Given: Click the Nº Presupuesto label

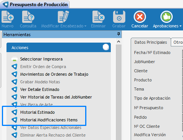Looking at the screenshot, I should click(x=149, y=108).
